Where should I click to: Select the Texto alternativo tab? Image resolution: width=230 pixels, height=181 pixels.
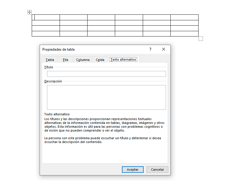coord(123,59)
